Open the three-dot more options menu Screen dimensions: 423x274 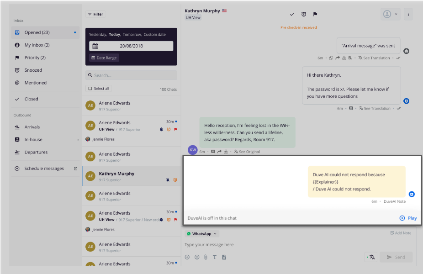click(408, 14)
